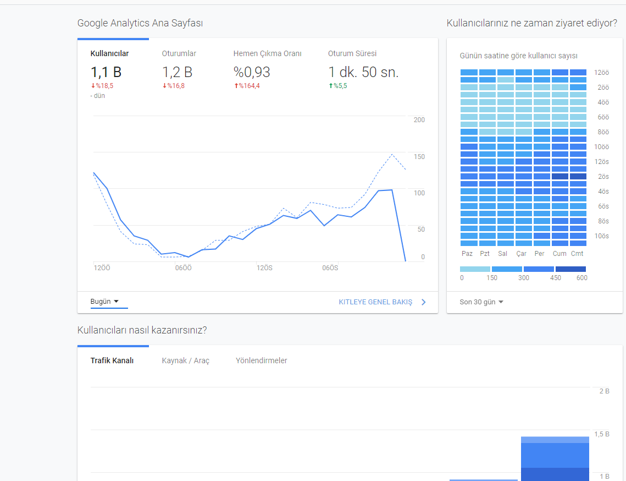Click the Günün saatine göre kullanıcı sayısı title

coord(519,56)
